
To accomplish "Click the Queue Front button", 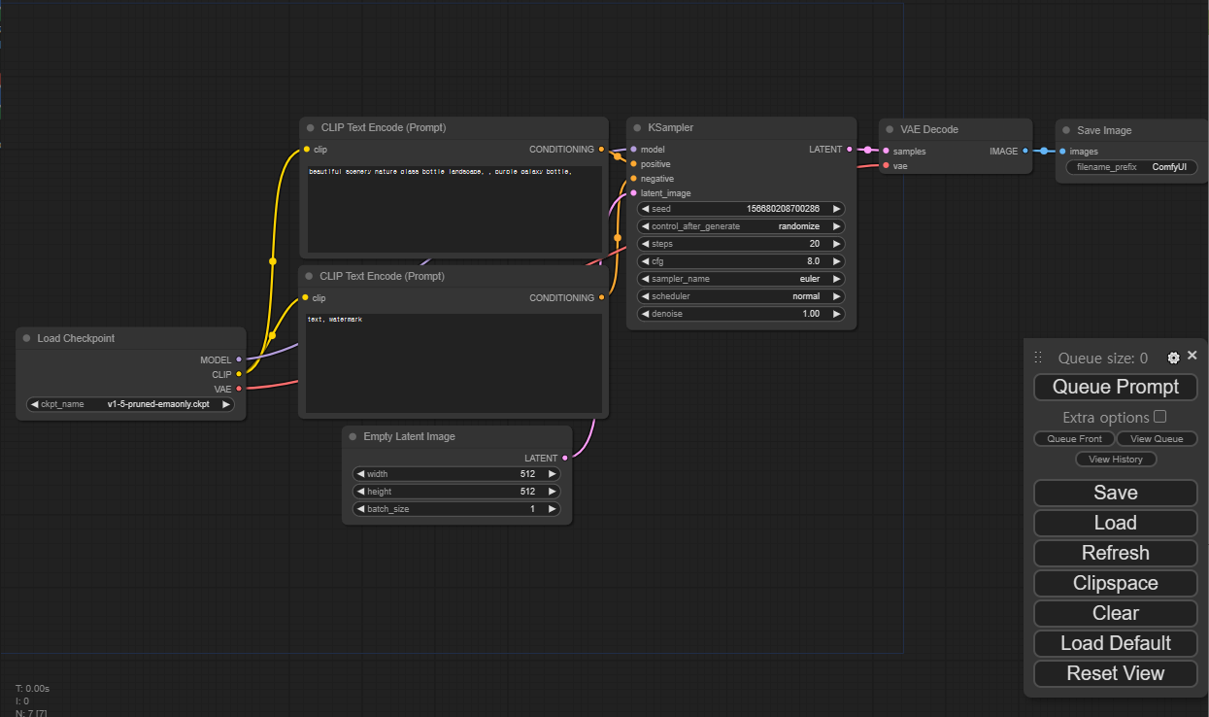I will click(x=1074, y=439).
